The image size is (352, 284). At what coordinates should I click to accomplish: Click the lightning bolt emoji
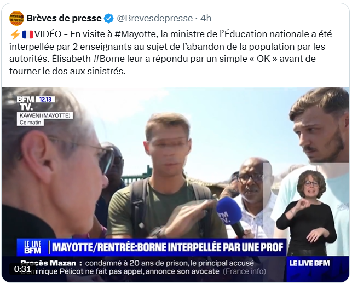coord(15,34)
